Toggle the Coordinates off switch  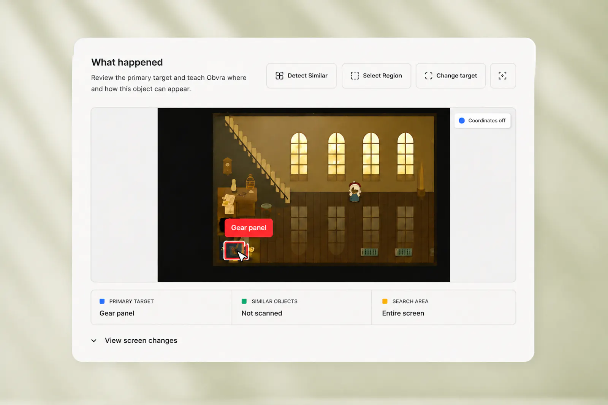482,121
